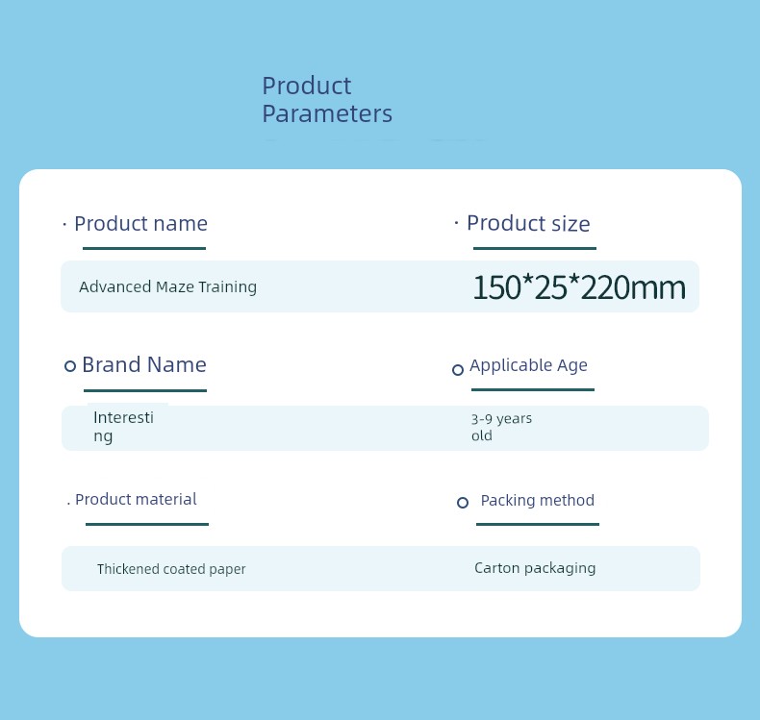Select the Product name heading
Viewport: 760px width, 720px height.
(140, 224)
